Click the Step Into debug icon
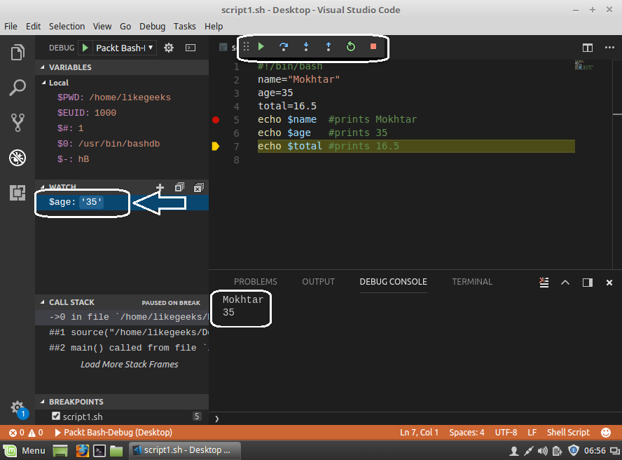 coord(306,47)
